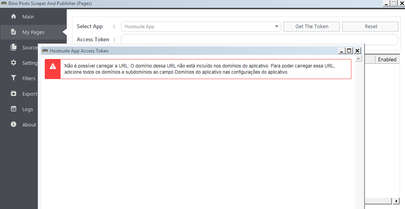This screenshot has width=405, height=209.
Task: Click the Select App label
Action: (89, 26)
